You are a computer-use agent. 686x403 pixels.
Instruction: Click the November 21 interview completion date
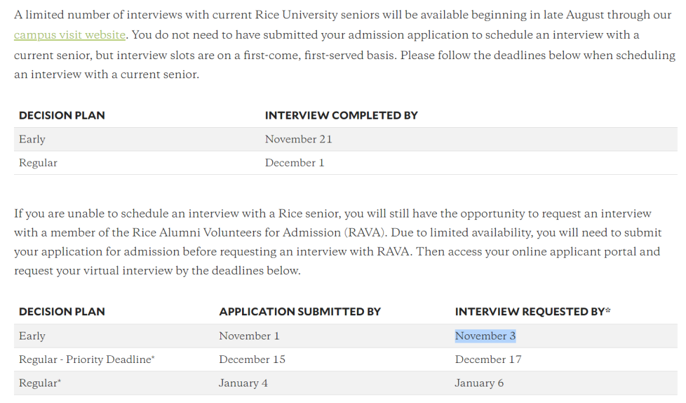(x=299, y=139)
